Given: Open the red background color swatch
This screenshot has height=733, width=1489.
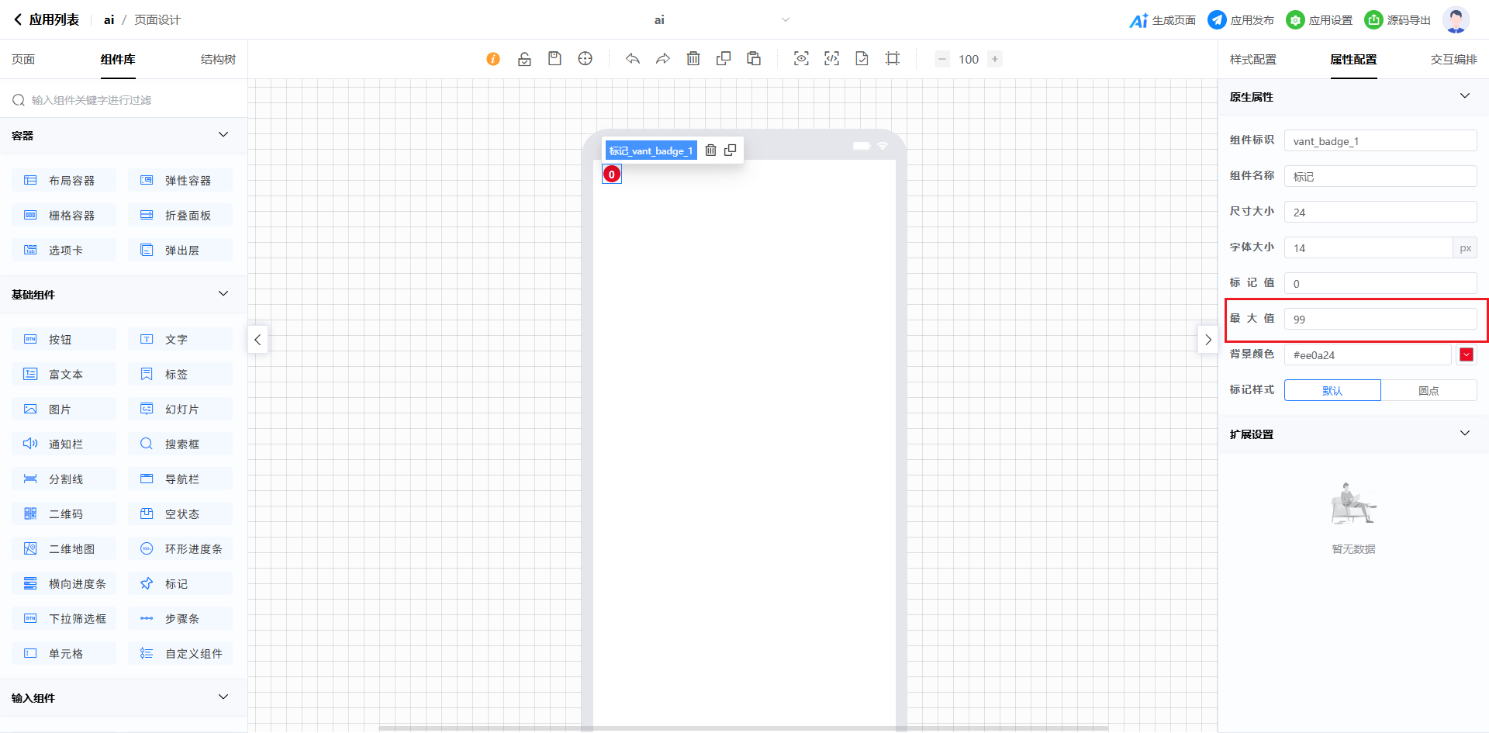Looking at the screenshot, I should (x=1466, y=354).
